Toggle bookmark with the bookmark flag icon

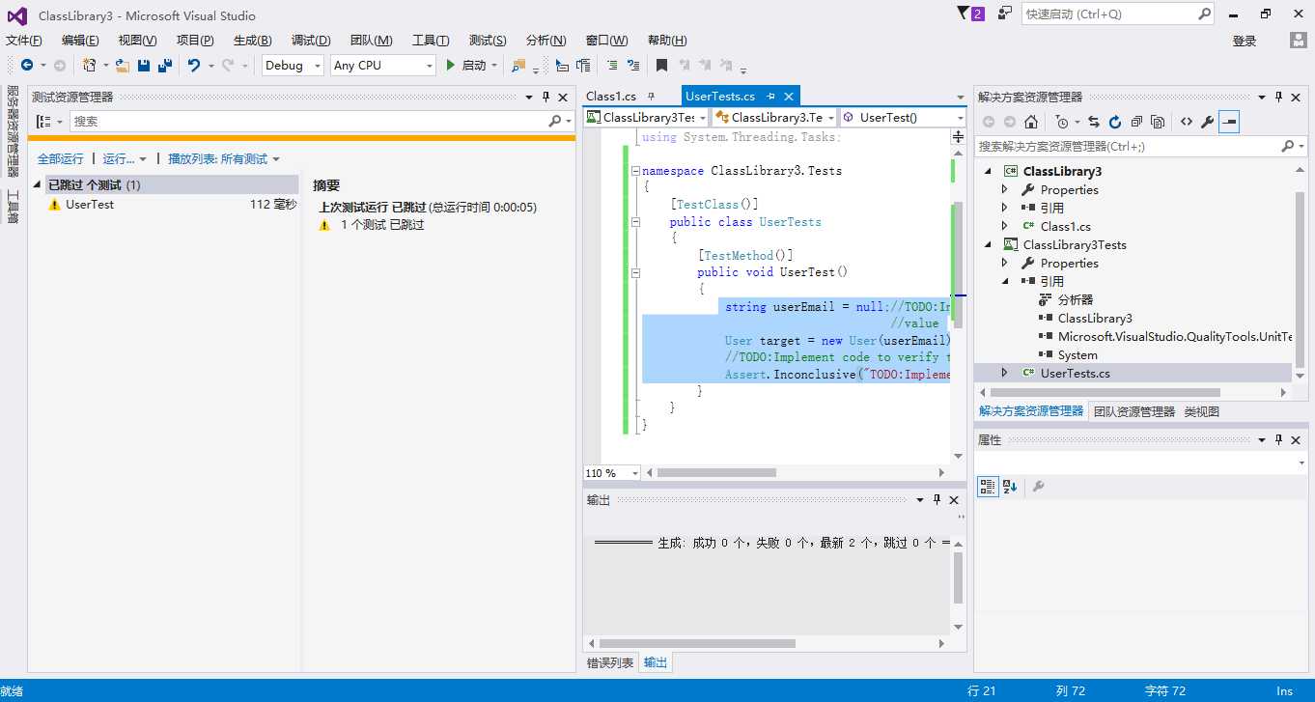661,65
